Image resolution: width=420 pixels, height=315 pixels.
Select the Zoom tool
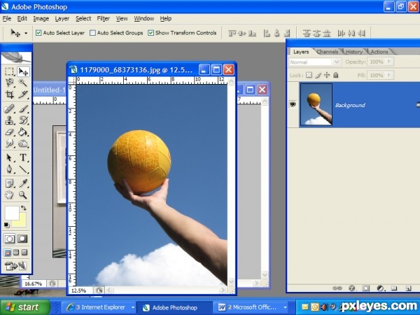pos(23,195)
